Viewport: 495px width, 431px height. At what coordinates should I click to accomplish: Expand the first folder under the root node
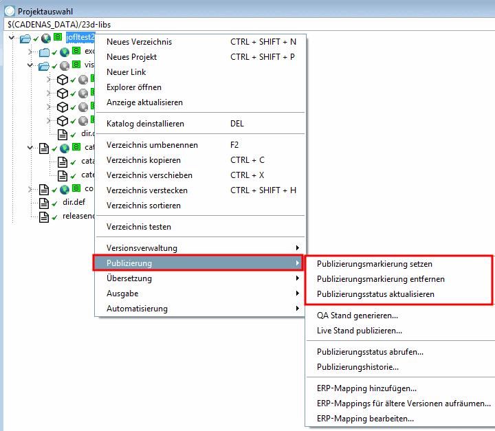(x=30, y=52)
